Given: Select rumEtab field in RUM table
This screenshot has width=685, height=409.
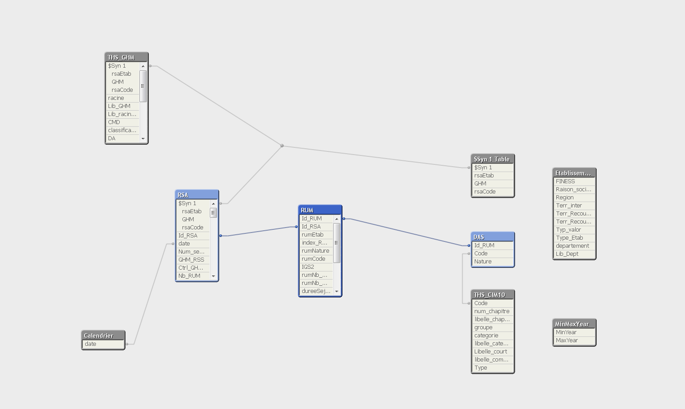Looking at the screenshot, I should point(316,235).
